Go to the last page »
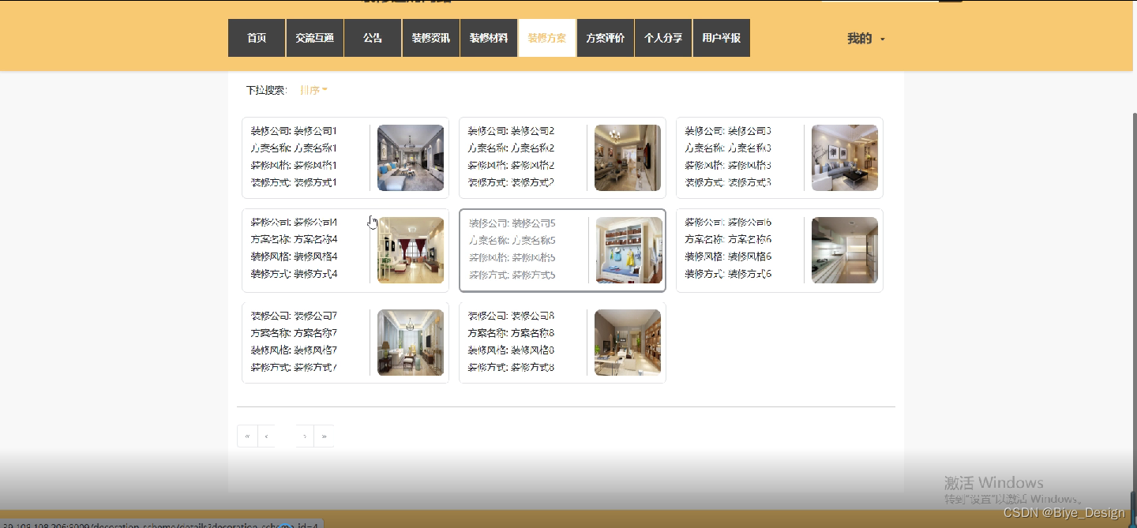This screenshot has height=528, width=1137. (324, 436)
